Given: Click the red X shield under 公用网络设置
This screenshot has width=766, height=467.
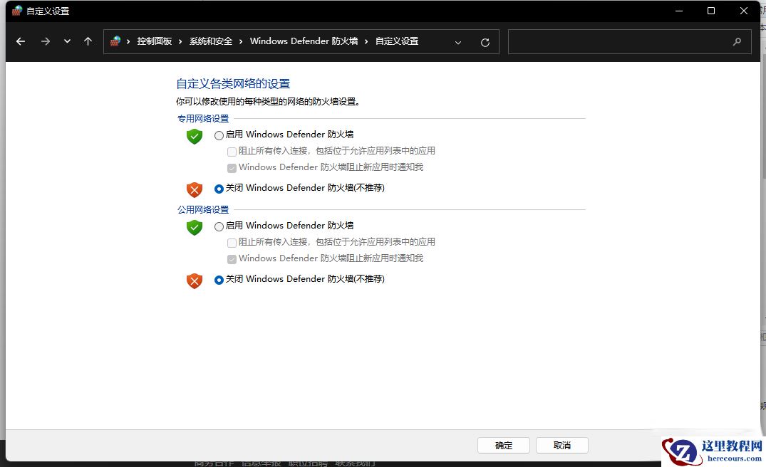Looking at the screenshot, I should (194, 281).
